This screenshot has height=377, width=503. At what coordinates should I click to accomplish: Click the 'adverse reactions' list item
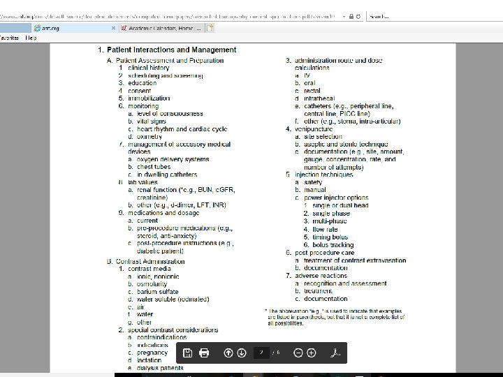click(x=321, y=276)
